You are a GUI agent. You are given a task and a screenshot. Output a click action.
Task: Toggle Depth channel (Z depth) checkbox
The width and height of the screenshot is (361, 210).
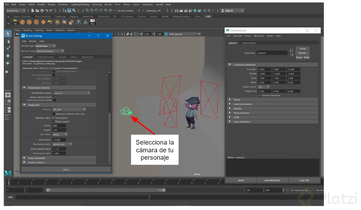54,100
